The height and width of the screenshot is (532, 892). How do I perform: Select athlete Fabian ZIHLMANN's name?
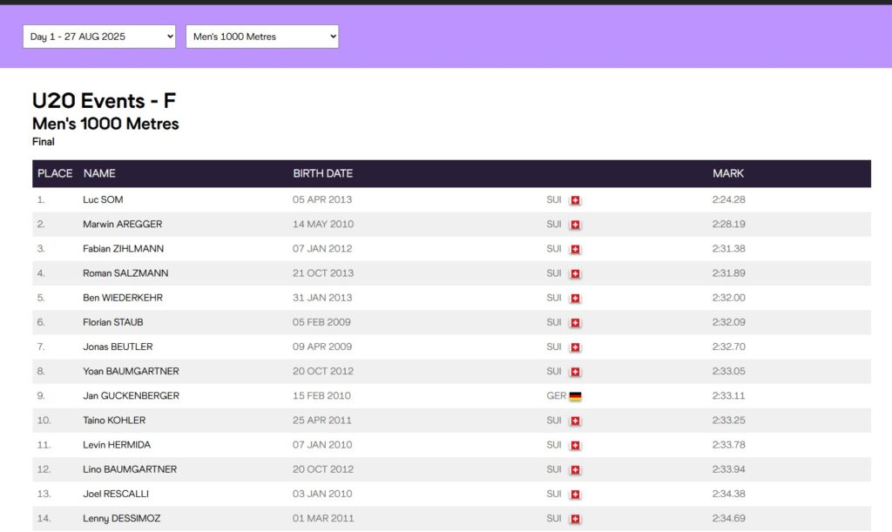(123, 249)
